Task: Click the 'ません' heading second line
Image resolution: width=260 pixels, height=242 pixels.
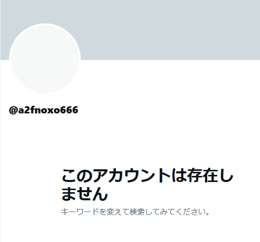Action: [x=84, y=194]
